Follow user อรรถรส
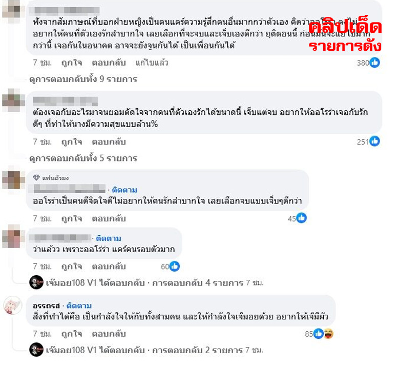The image size is (398, 367). (79, 305)
